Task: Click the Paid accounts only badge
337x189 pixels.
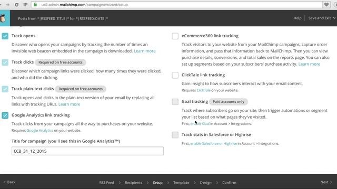Action: (229, 102)
